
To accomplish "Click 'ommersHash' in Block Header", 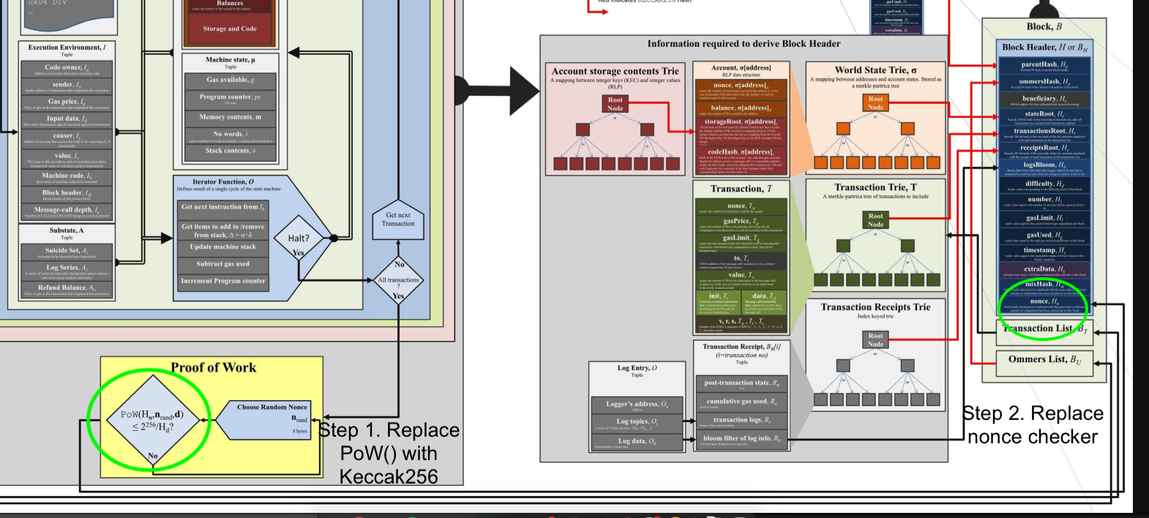I will pos(1044,83).
